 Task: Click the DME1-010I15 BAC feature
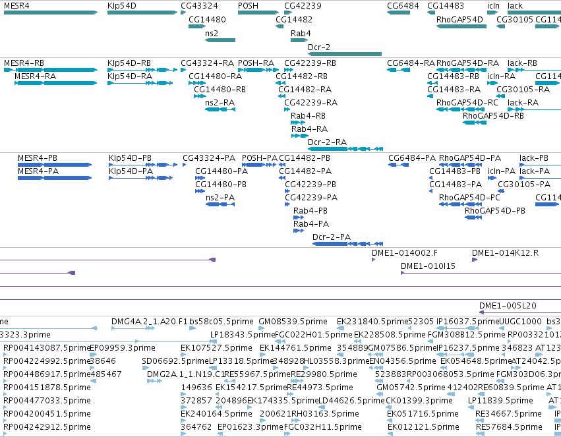point(481,274)
